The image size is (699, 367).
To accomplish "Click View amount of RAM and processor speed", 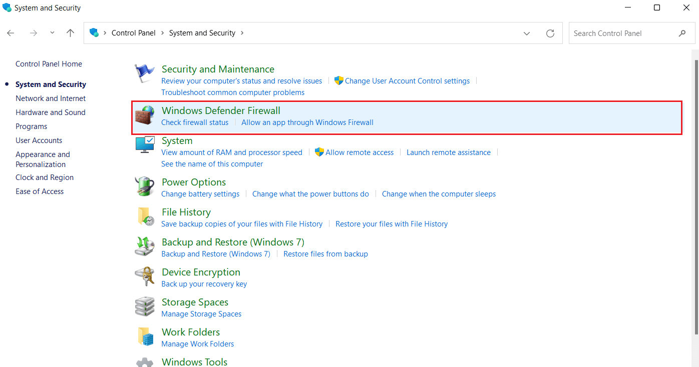I will tap(232, 152).
